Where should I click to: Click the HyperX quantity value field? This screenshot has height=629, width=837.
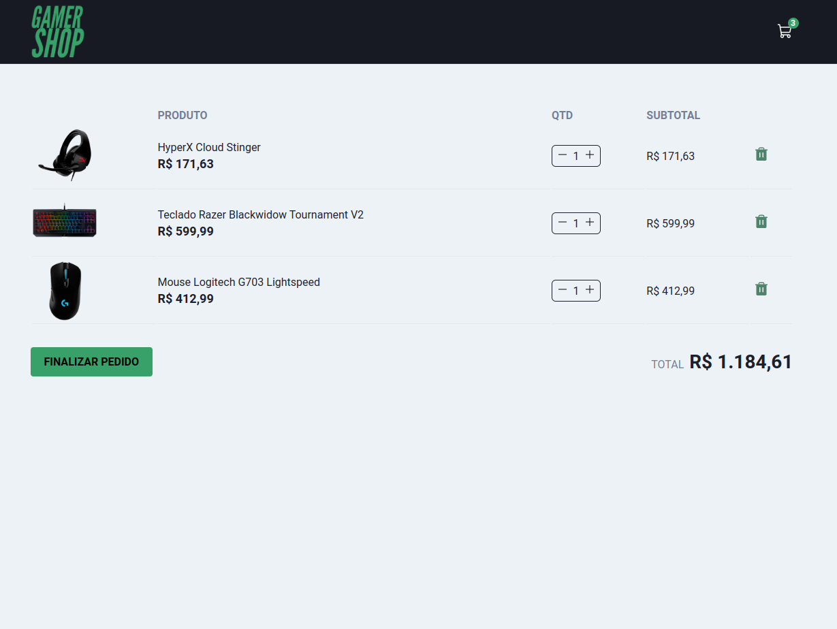point(575,156)
